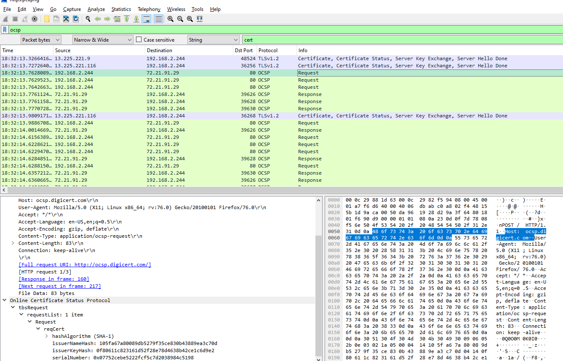Expand the hashAlgorithm (SHA-1) tree node

pos(46,336)
